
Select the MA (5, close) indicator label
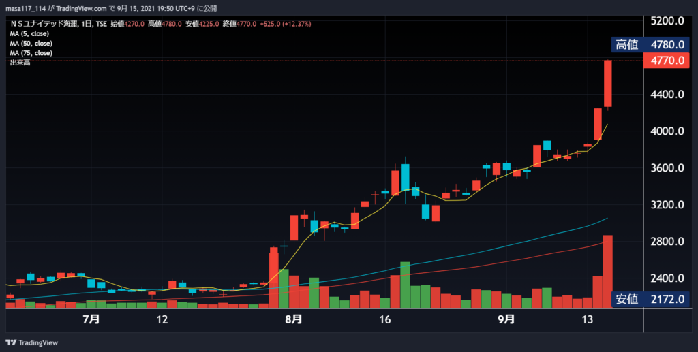tap(29, 34)
